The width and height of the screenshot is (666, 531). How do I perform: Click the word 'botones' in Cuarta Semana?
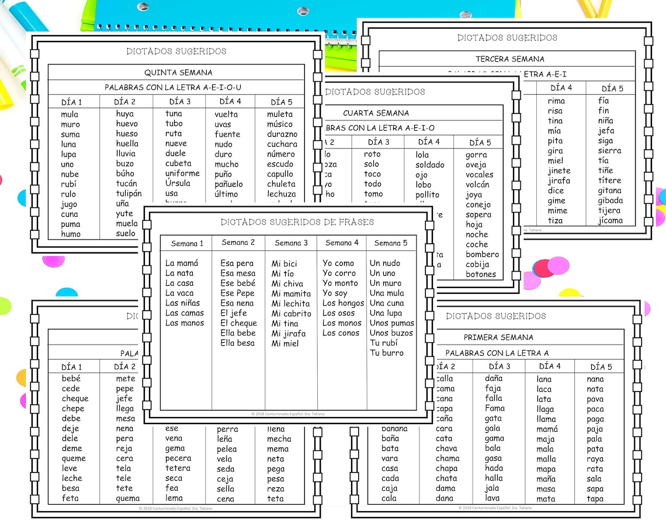pos(480,274)
